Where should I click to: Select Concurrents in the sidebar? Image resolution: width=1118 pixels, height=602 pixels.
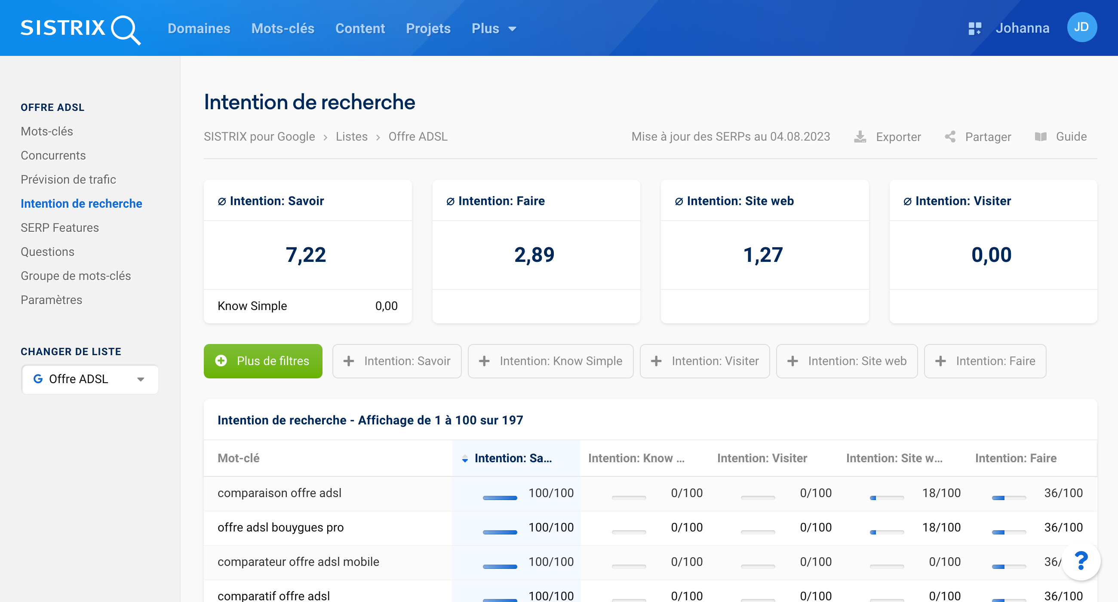click(x=53, y=155)
